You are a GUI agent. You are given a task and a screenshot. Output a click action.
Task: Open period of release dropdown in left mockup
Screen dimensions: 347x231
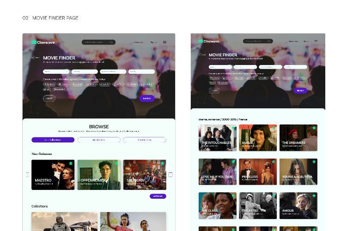tap(113, 71)
